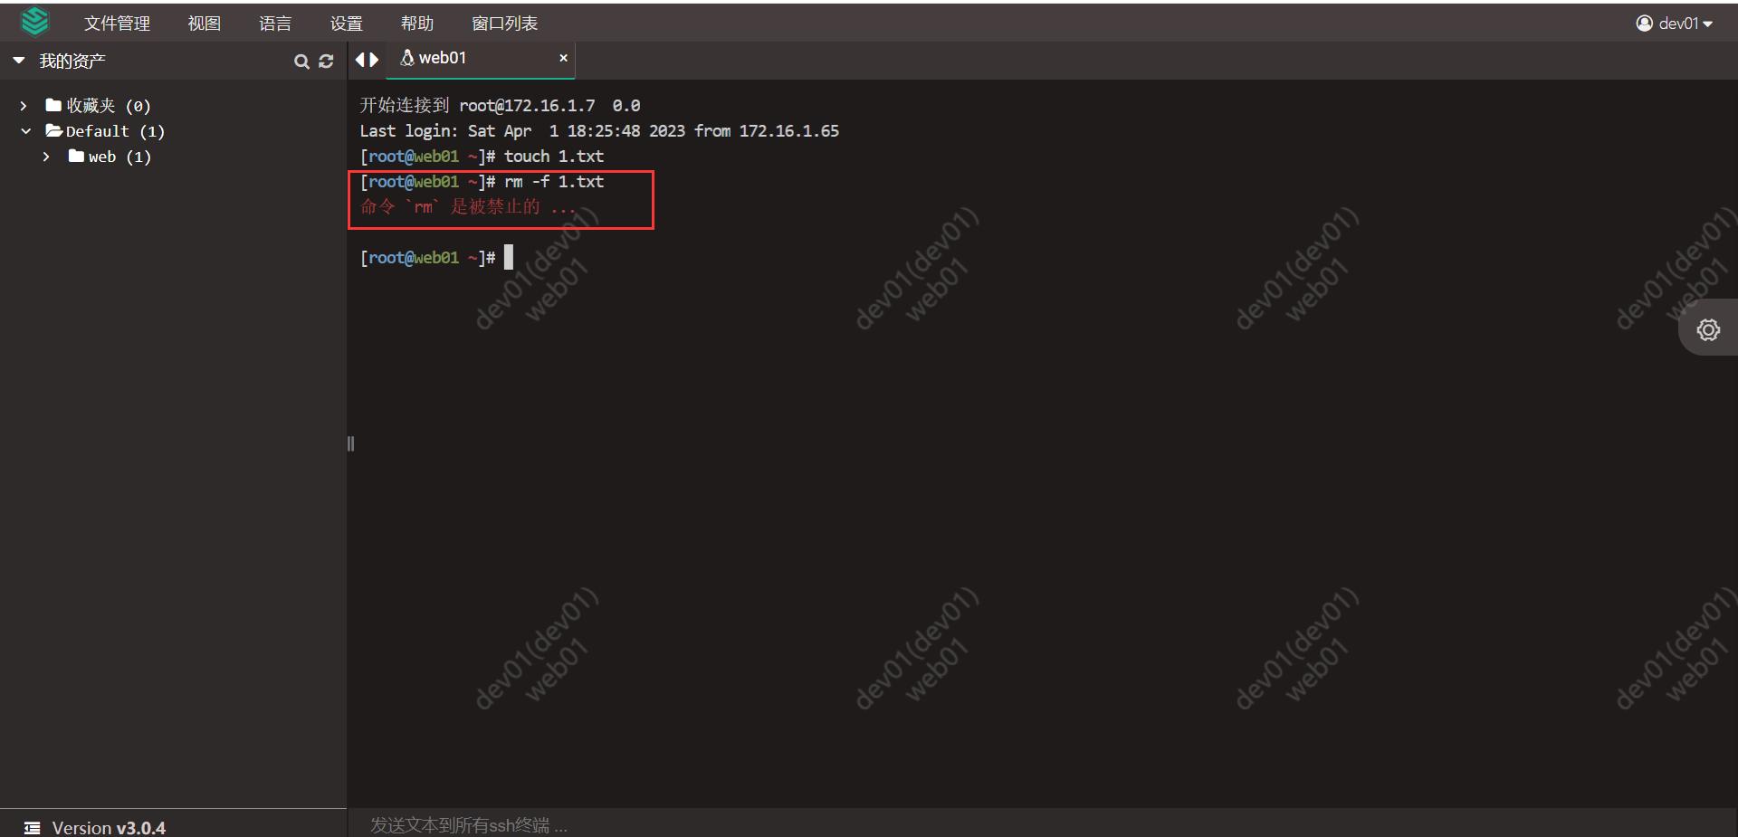Viewport: 1738px width, 837px height.
Task: Close the web01 tab
Action: [x=563, y=58]
